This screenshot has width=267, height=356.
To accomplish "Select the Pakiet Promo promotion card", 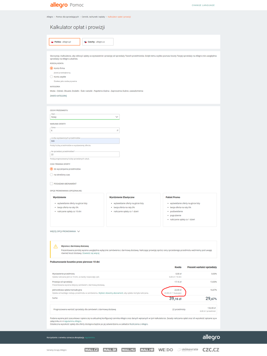I will click(x=190, y=210).
